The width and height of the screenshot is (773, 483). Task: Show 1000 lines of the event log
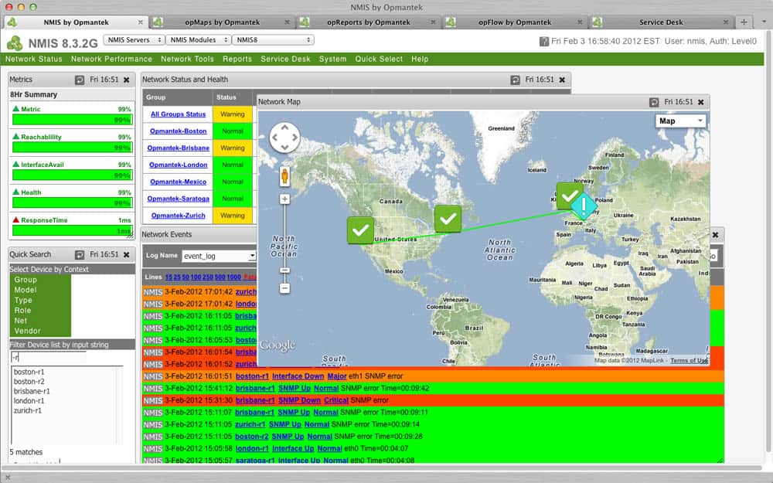tap(233, 277)
